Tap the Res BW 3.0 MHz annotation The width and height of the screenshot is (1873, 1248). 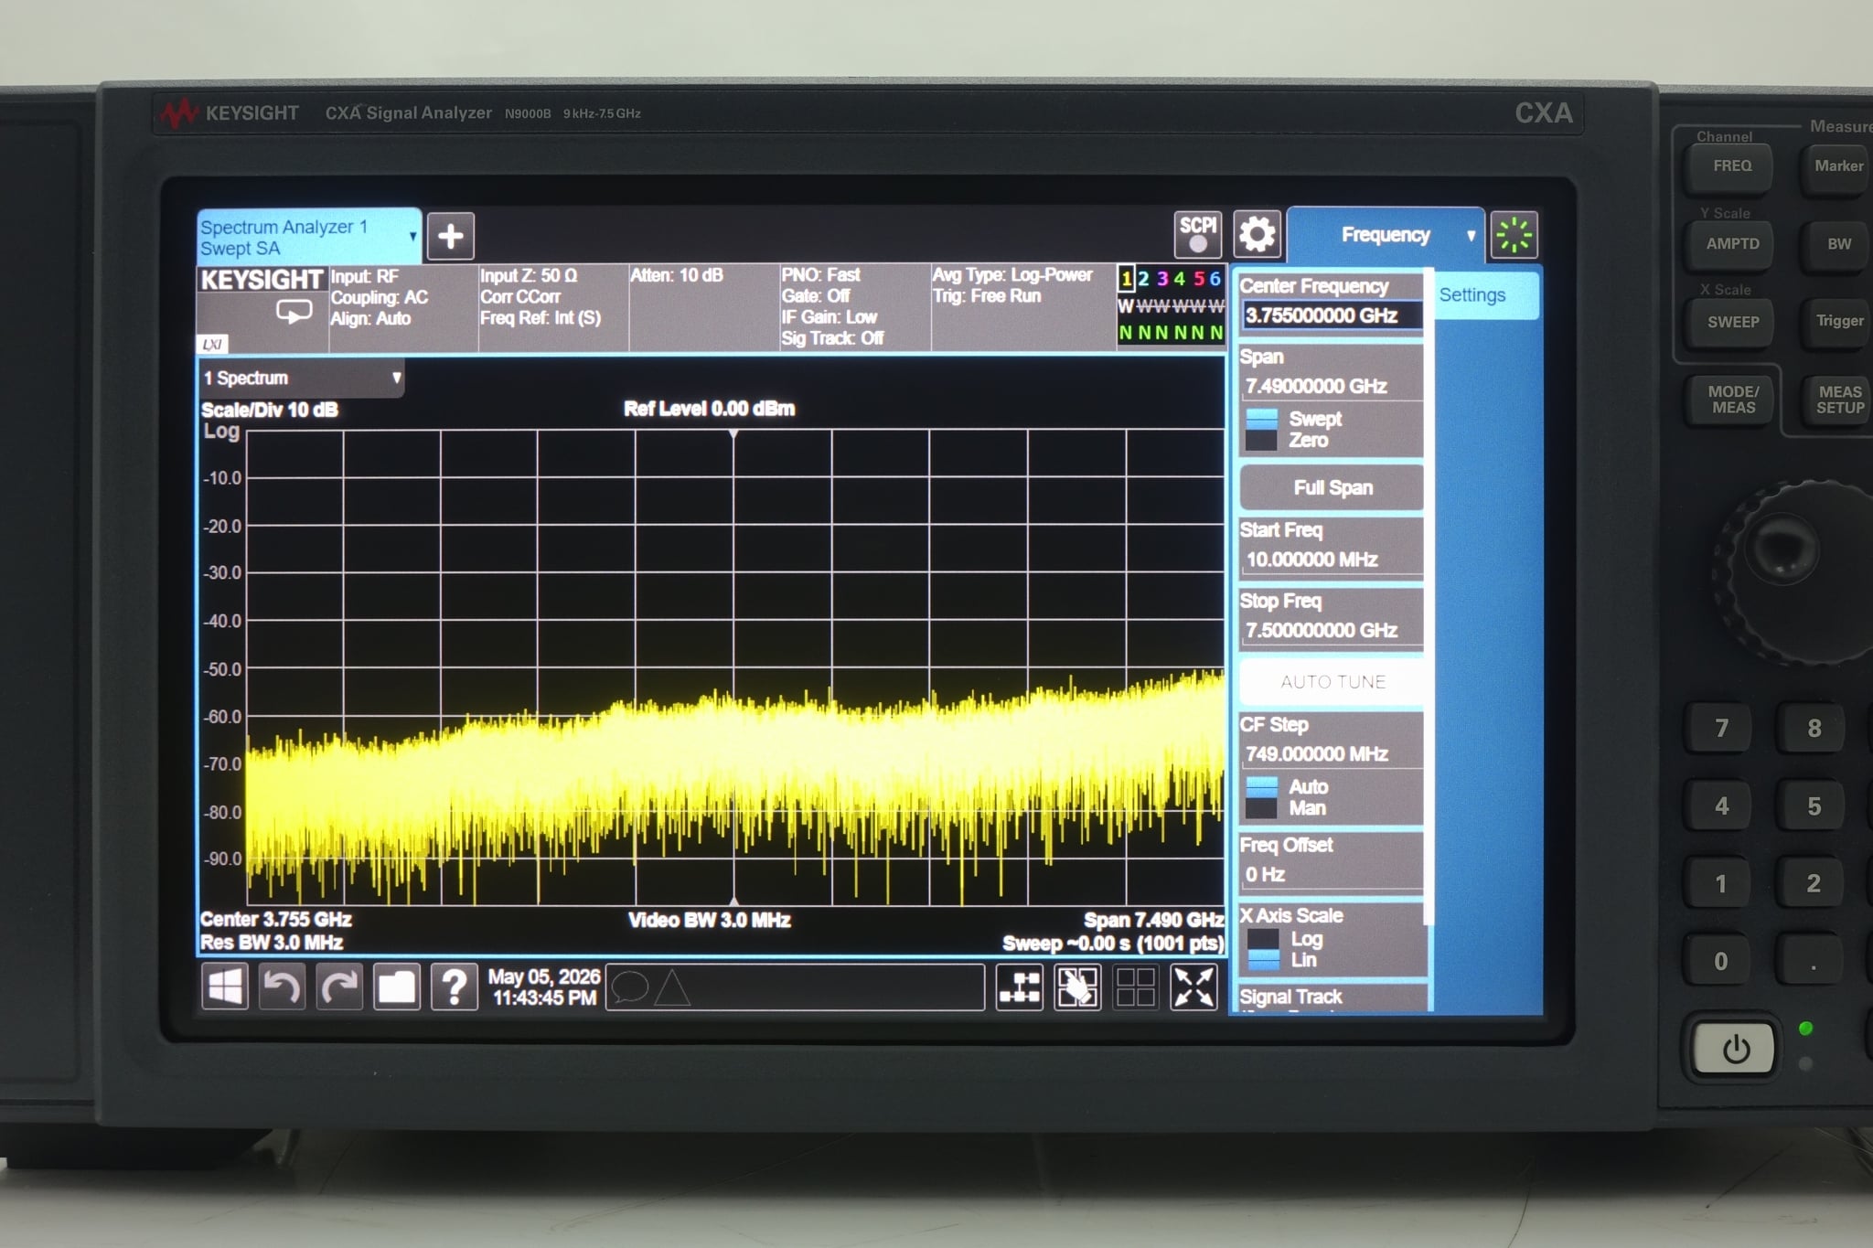click(272, 943)
